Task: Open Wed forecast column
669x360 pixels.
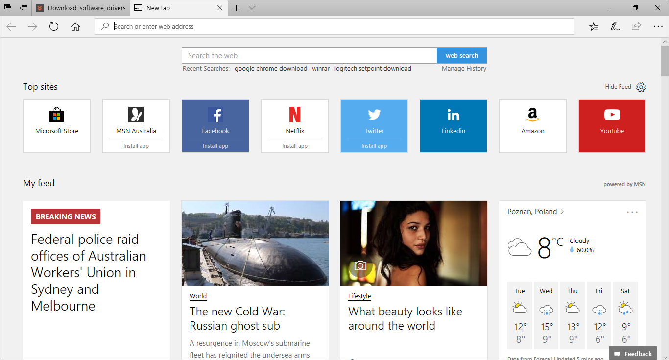Action: point(546,316)
